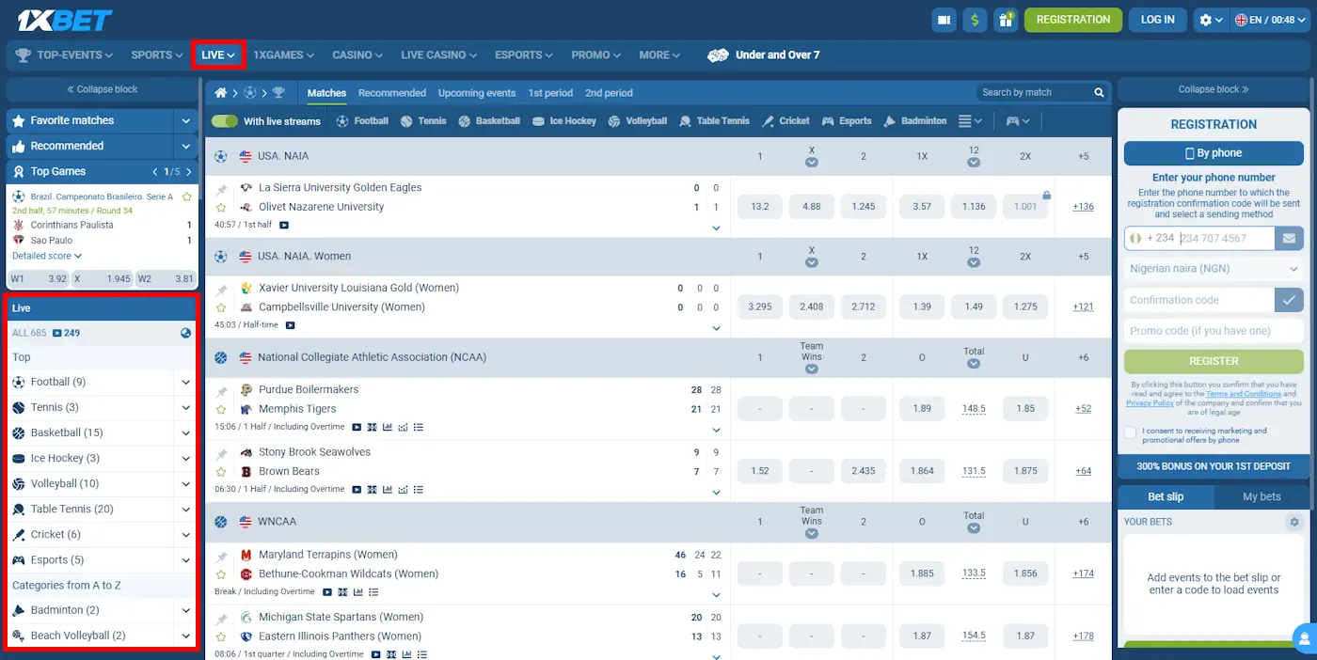Click the phone number input field
The width and height of the screenshot is (1317, 660).
[x=1214, y=238]
